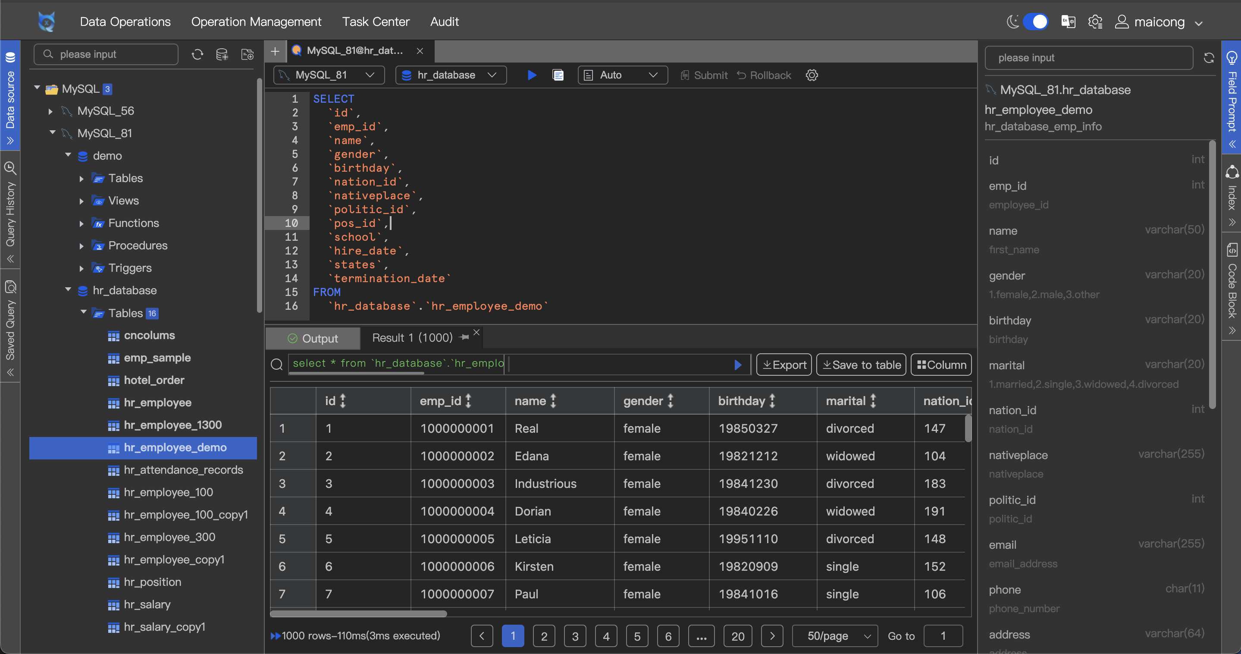Switch to the Output tab
1241x654 pixels.
313,338
